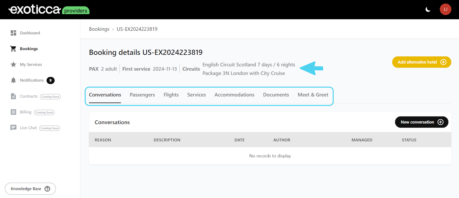Click the Live Chat bubble icon

pyautogui.click(x=13, y=128)
